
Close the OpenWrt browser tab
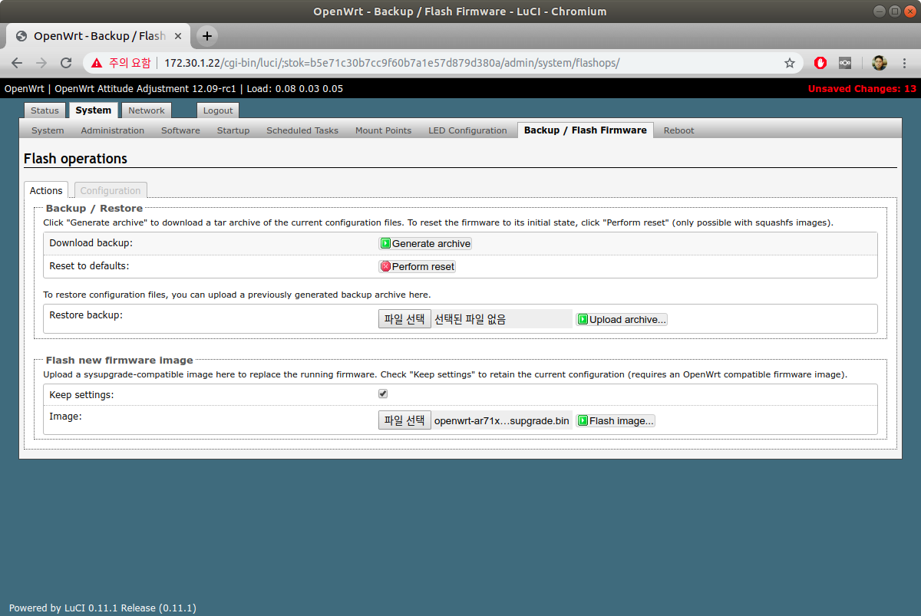pyautogui.click(x=179, y=36)
